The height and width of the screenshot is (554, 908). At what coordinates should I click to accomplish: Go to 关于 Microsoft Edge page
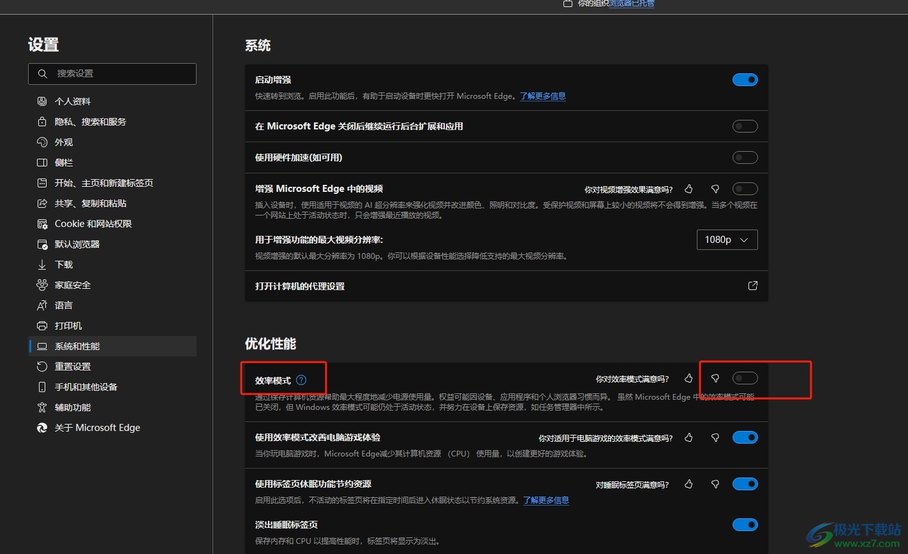[112, 428]
